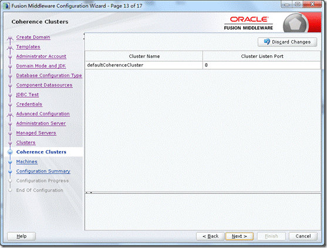Screen dimensions: 327x248
Task: Edit the defaultCoherenceCluster name cell
Action: (144, 65)
